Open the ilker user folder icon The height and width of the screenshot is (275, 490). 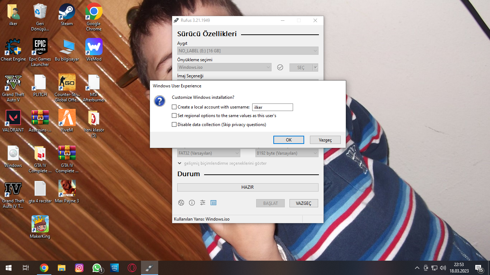13,12
